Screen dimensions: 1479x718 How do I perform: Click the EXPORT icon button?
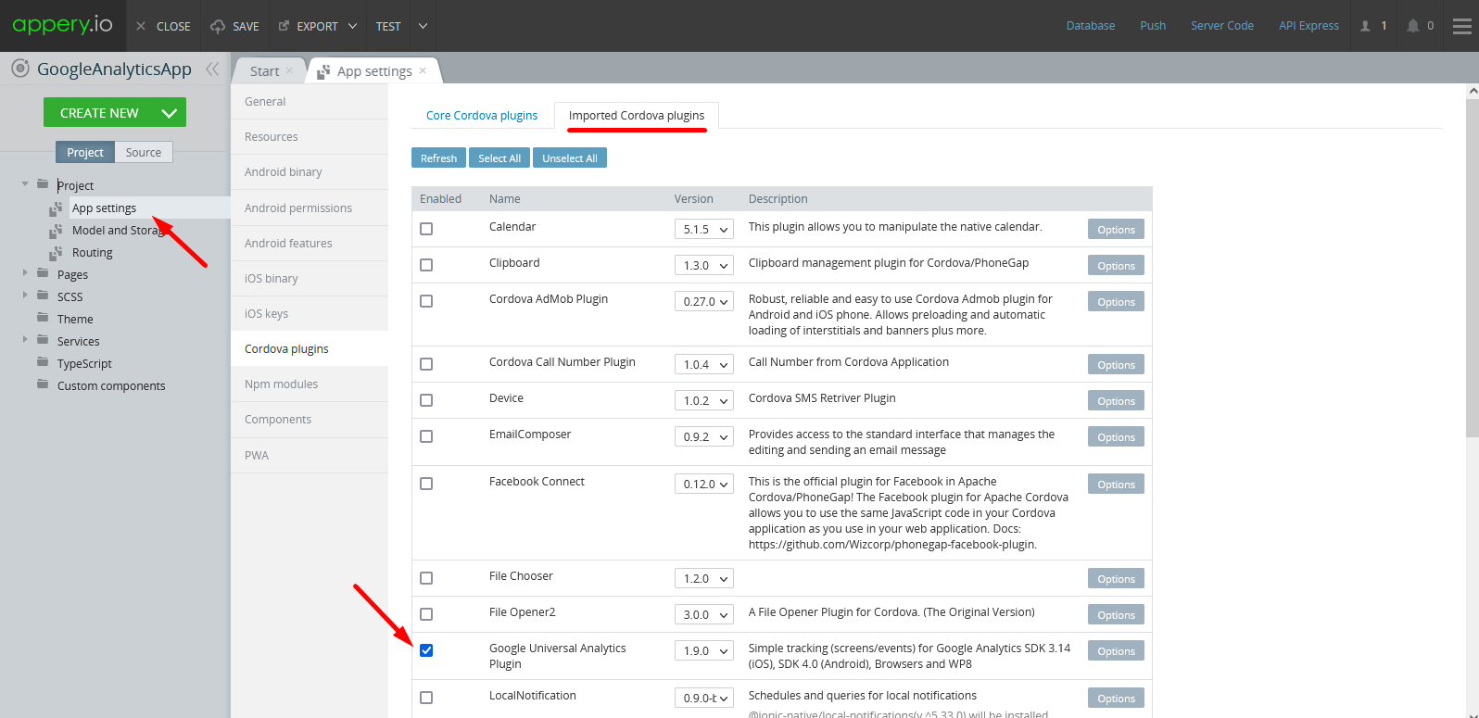(x=284, y=26)
